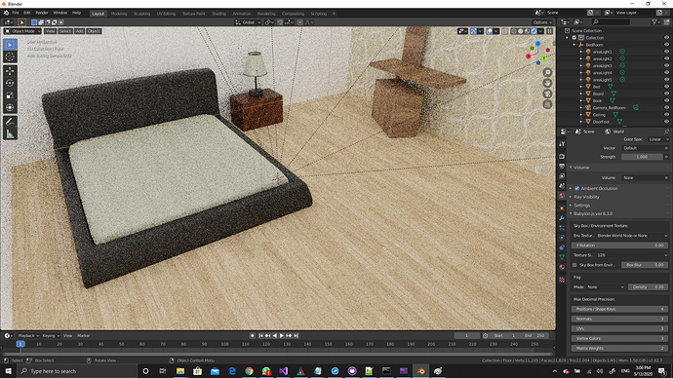Open the Fog Mode dropdown
This screenshot has width=673, height=378.
pos(605,286)
